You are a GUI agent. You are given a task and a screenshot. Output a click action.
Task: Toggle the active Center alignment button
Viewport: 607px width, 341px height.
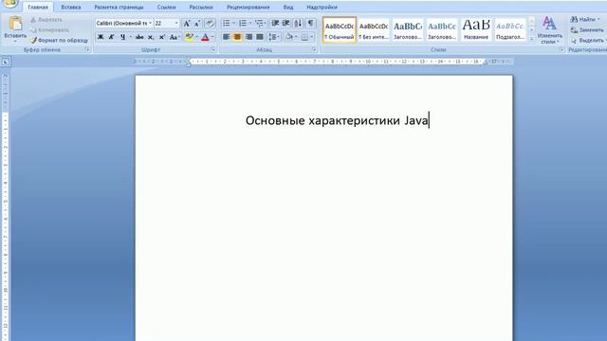click(237, 37)
